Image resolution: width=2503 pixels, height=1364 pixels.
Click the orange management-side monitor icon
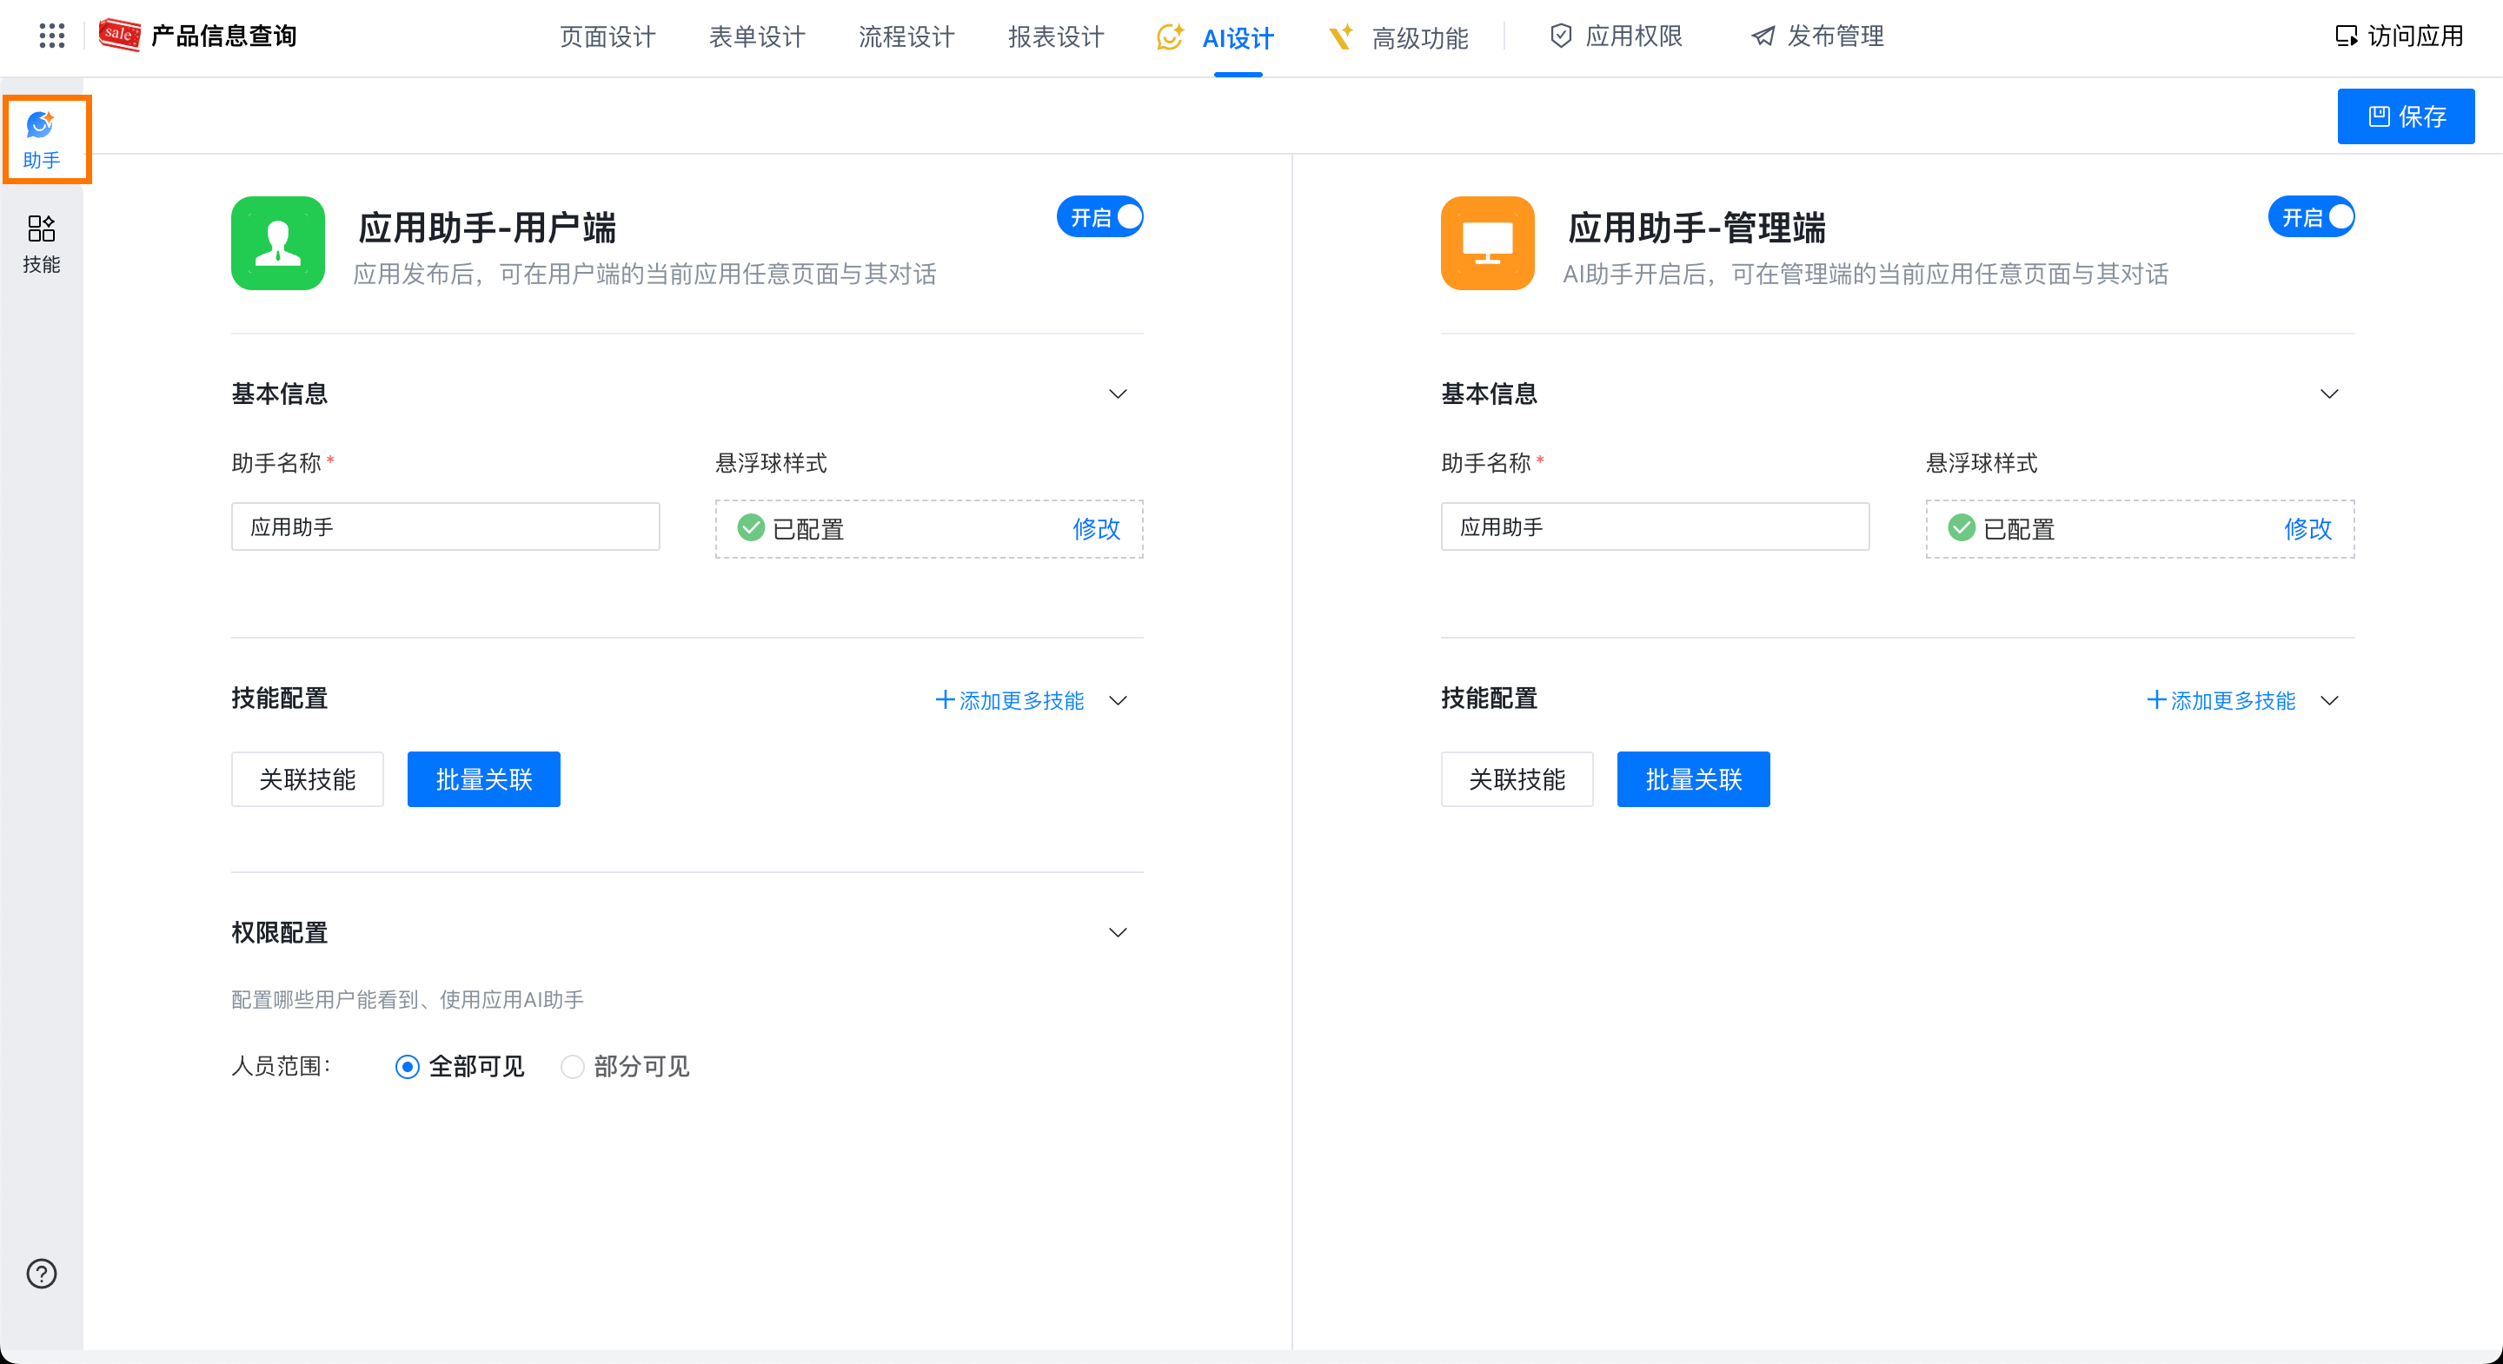pyautogui.click(x=1487, y=243)
